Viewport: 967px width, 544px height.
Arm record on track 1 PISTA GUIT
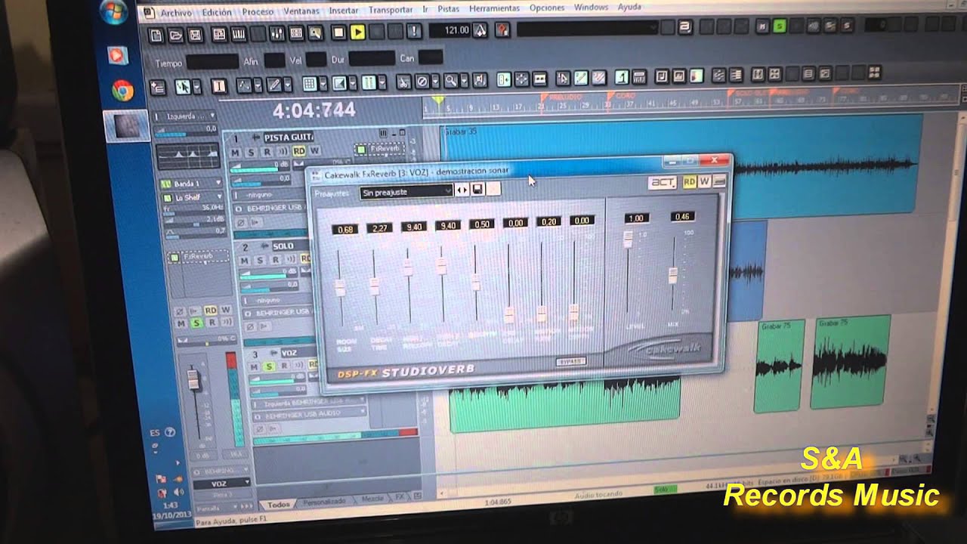click(x=266, y=153)
